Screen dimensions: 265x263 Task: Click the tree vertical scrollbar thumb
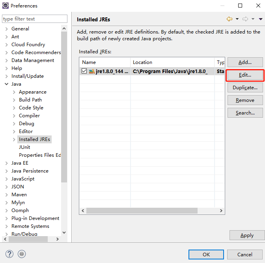click(x=64, y=107)
